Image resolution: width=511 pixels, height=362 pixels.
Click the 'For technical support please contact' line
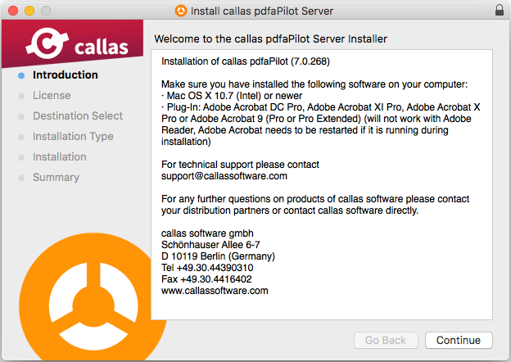coord(240,165)
